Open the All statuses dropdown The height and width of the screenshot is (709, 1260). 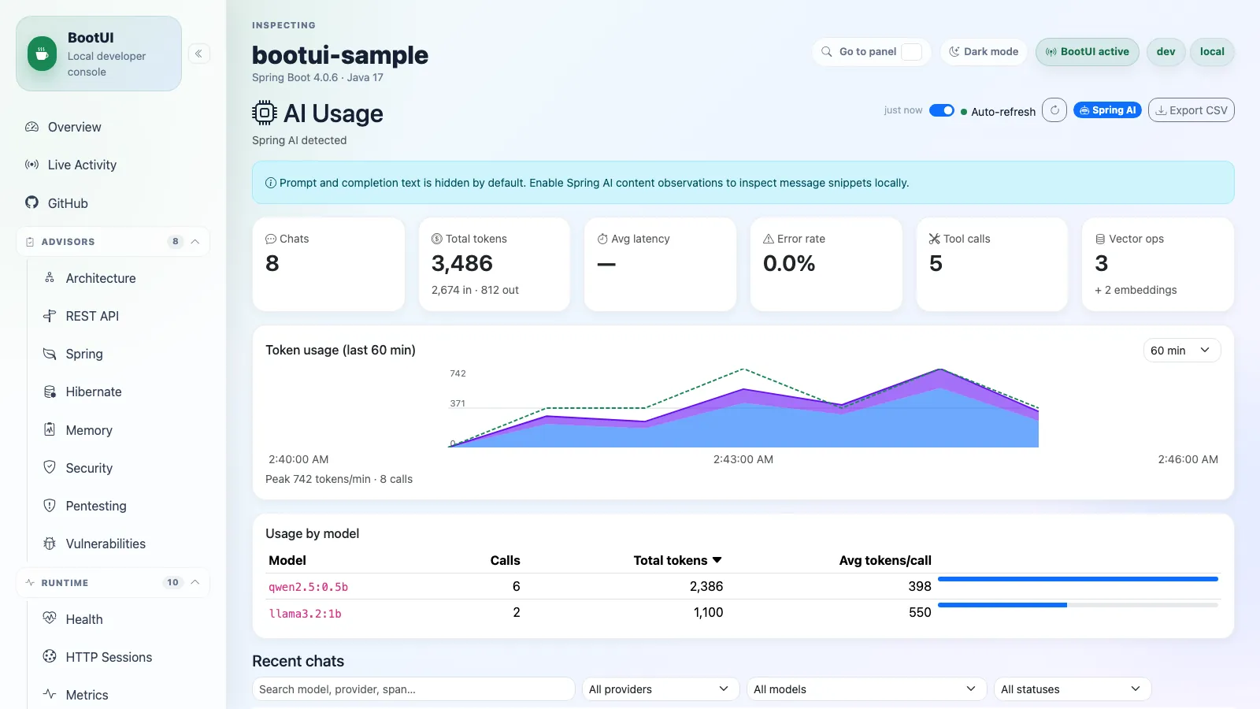click(x=1073, y=689)
